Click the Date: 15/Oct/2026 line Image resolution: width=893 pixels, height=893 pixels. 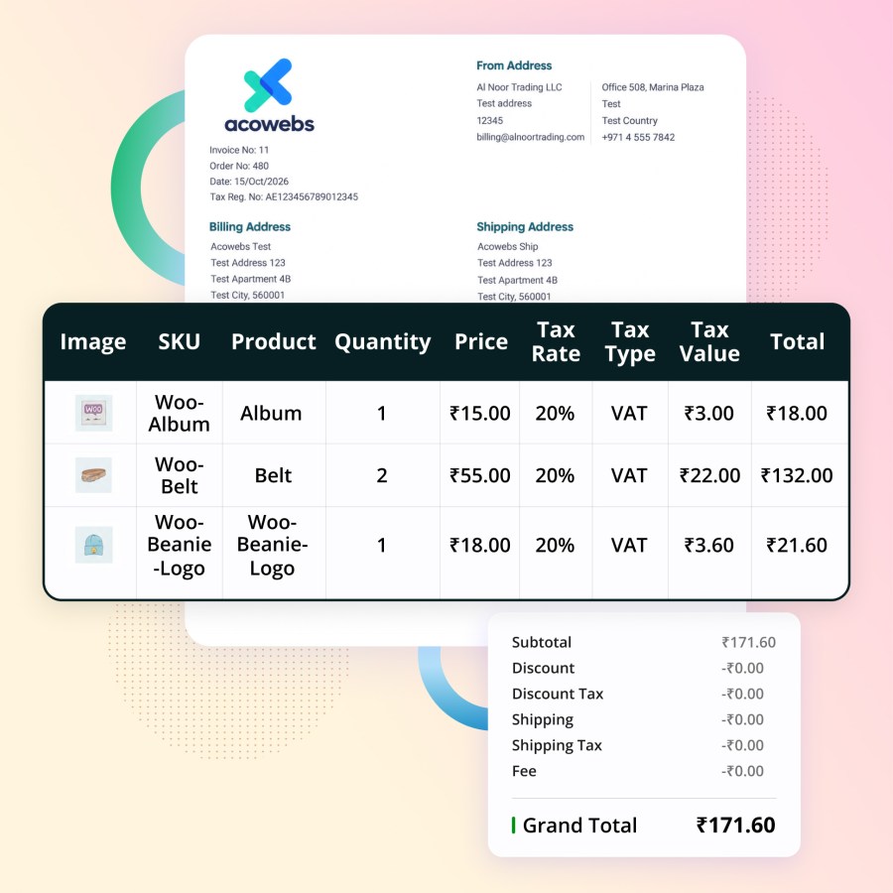249,182
